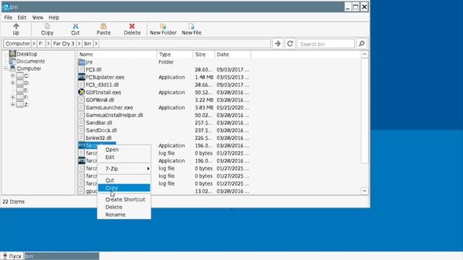Click the Пуск start button
The height and width of the screenshot is (260, 463).
click(x=12, y=256)
